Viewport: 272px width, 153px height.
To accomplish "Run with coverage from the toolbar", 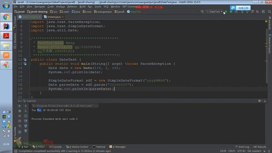I will (x=236, y=12).
